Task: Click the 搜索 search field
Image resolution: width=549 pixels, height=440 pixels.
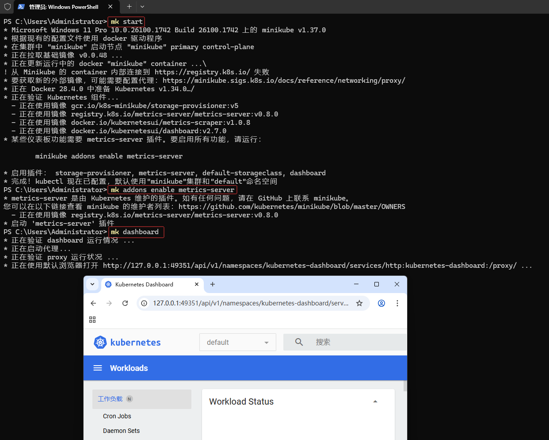Action: pos(345,342)
